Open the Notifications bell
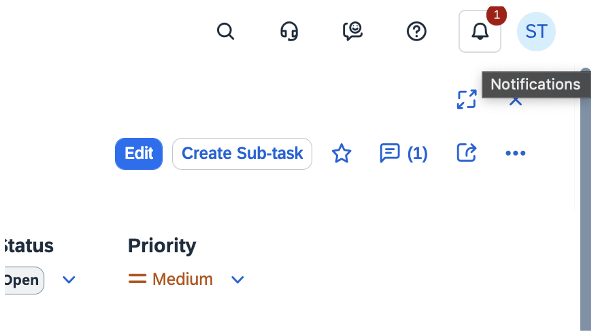Viewport: 598px width, 335px height. coord(480,31)
